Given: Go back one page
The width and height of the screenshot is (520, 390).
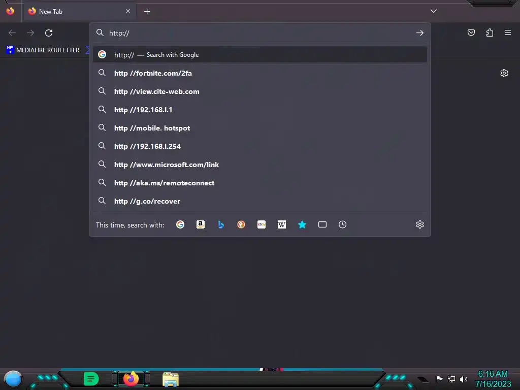Looking at the screenshot, I should [12, 33].
